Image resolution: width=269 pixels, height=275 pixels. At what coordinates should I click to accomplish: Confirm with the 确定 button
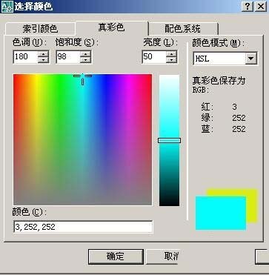point(116,256)
